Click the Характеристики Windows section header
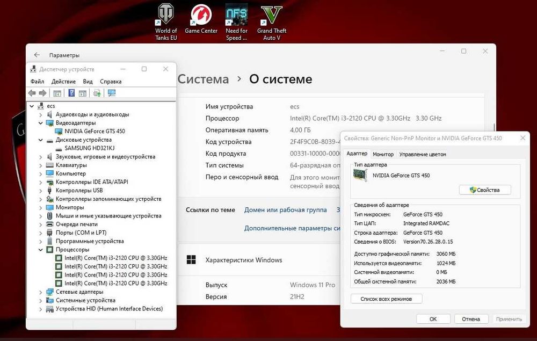 (244, 260)
